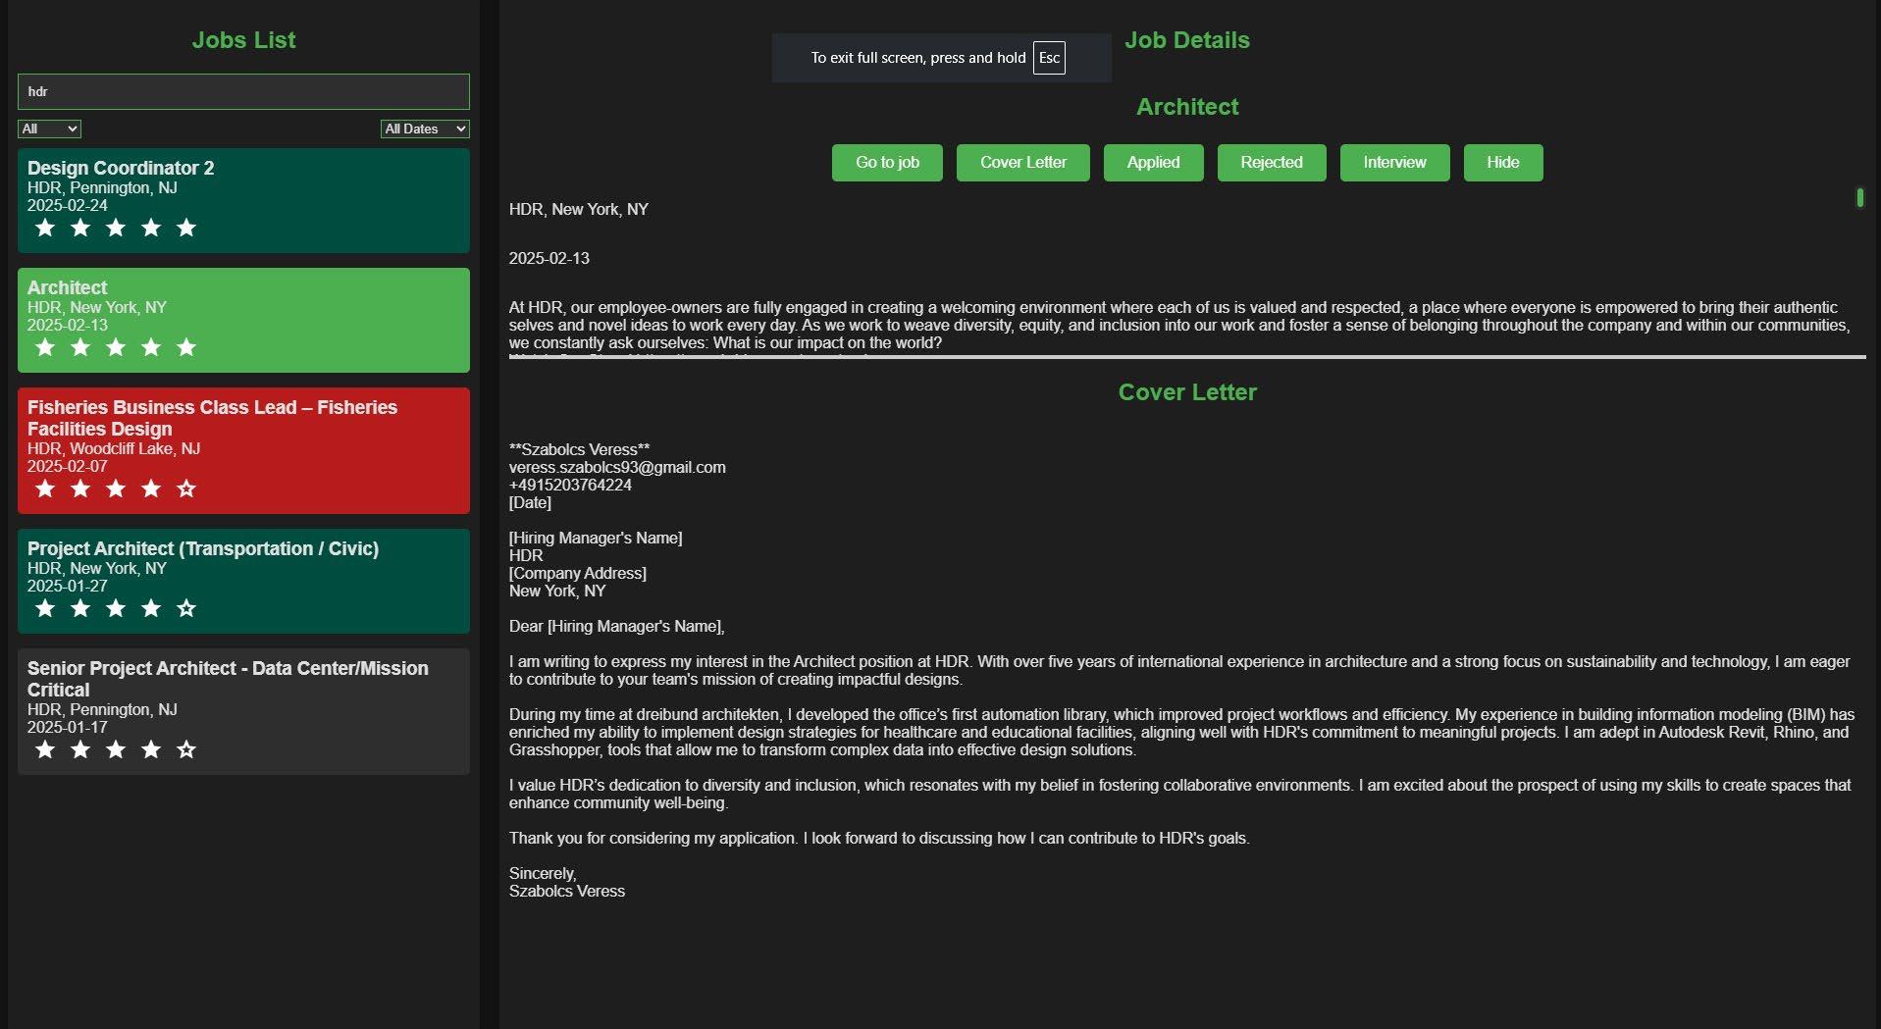Click the Go to job button
The height and width of the screenshot is (1029, 1881).
click(887, 163)
